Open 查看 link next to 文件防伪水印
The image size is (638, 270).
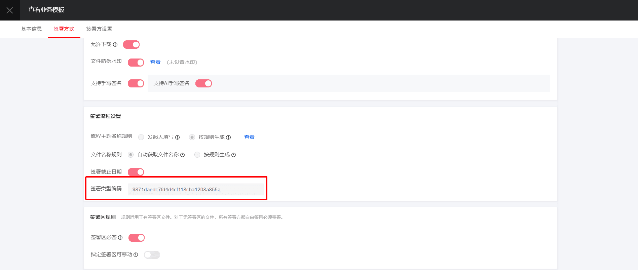(155, 62)
